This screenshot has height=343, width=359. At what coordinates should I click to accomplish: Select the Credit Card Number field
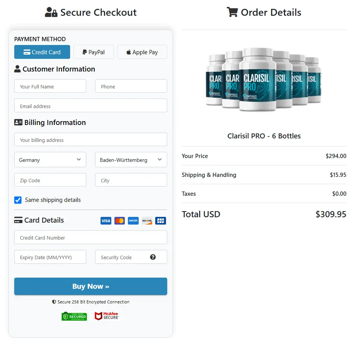point(91,237)
